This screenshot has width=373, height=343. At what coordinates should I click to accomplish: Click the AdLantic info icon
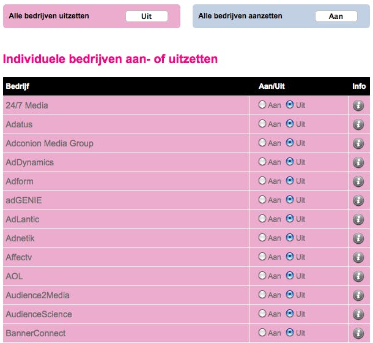(358, 219)
